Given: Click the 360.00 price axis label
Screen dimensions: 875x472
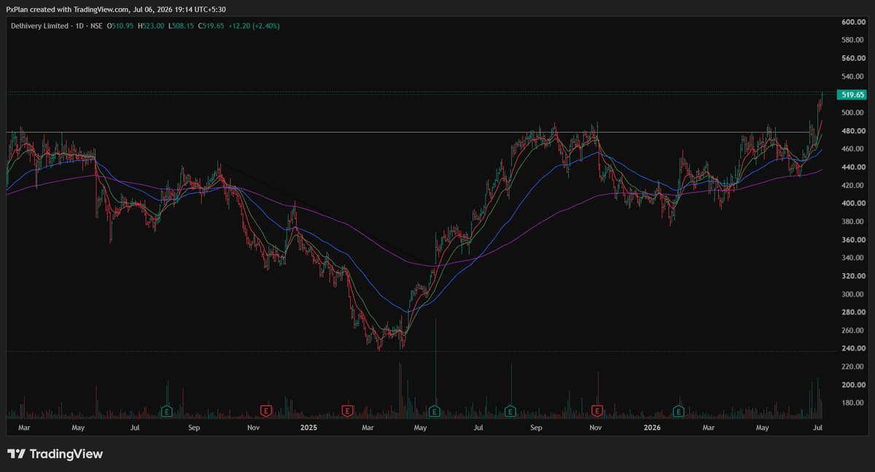Looking at the screenshot, I should (x=852, y=240).
